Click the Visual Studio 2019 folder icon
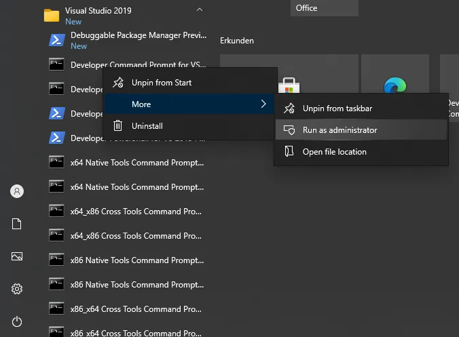Viewport: 459px width, 337px height. pos(52,16)
